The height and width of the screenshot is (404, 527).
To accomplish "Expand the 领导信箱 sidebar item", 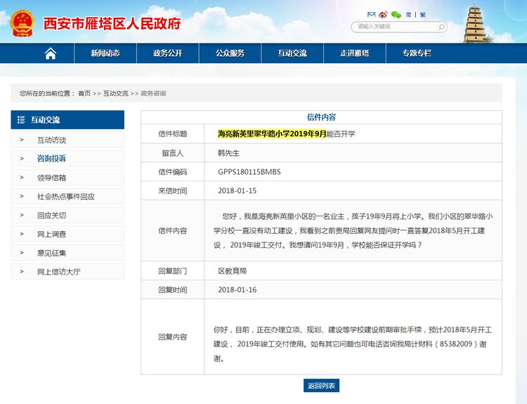I will point(51,178).
